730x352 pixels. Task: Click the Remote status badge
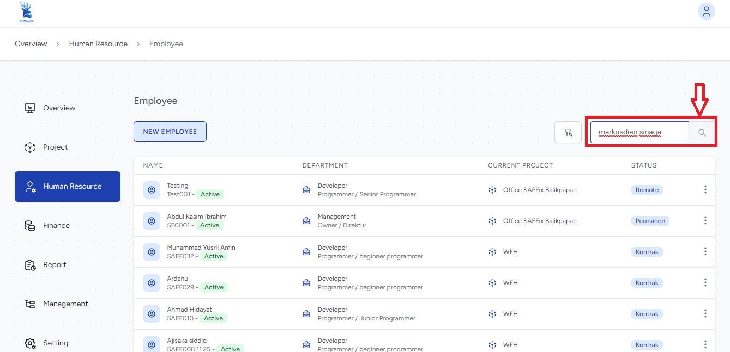[647, 190]
